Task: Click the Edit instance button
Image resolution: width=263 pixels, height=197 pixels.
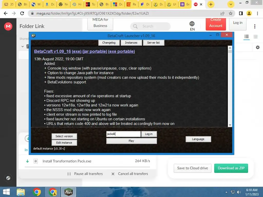Action: (x=64, y=143)
